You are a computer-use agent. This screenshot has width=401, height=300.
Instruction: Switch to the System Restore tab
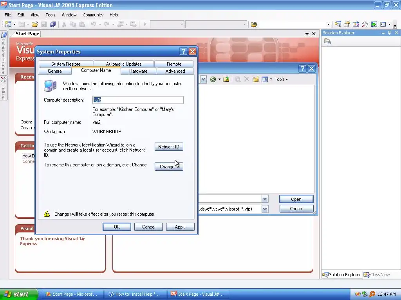click(x=66, y=64)
